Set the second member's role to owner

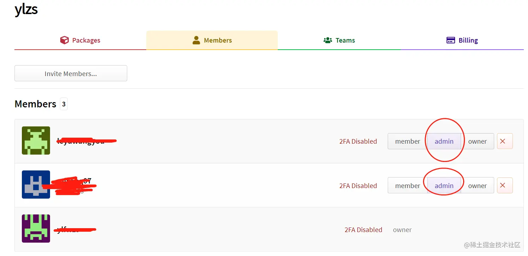[x=477, y=186]
